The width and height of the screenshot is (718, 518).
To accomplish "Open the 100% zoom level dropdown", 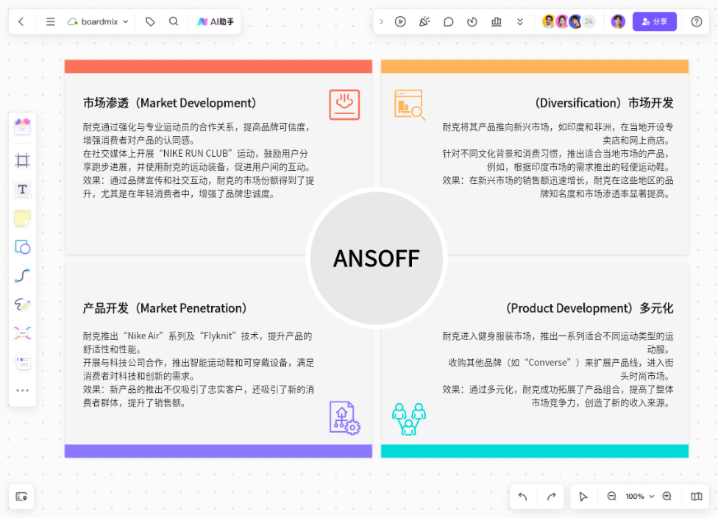I will (639, 497).
